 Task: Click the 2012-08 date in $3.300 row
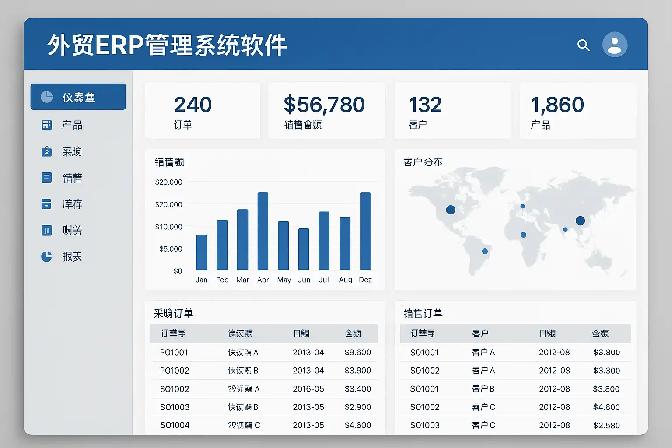pyautogui.click(x=554, y=371)
